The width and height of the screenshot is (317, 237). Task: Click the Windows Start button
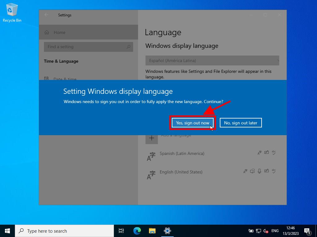(x=7, y=231)
